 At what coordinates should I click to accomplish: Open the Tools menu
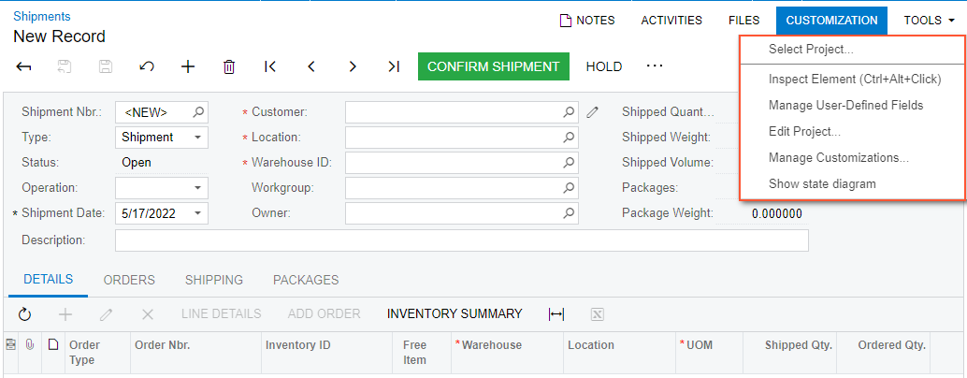coord(929,20)
